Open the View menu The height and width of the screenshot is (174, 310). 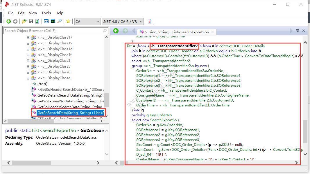pyautogui.click(x=33, y=13)
